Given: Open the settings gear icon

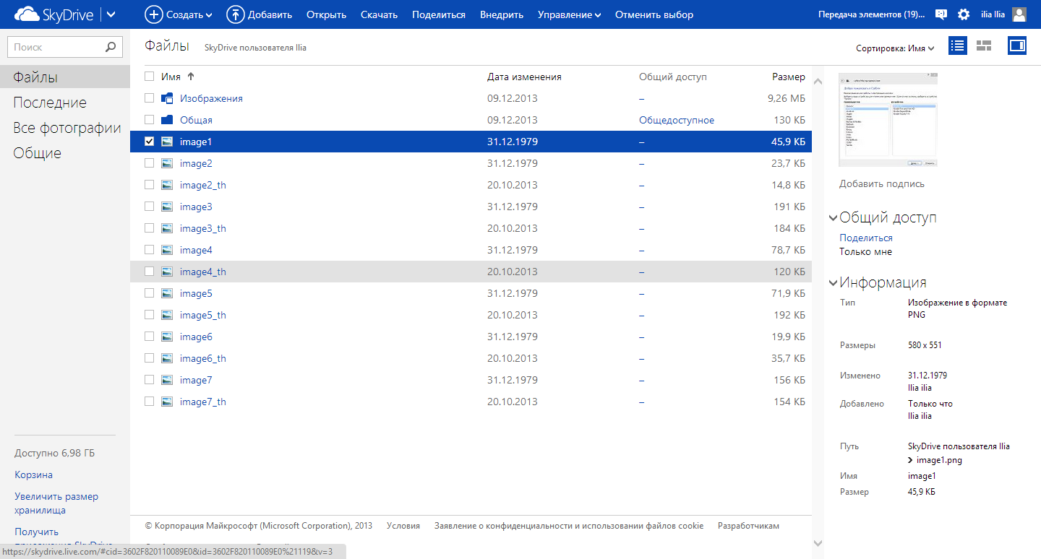Looking at the screenshot, I should pos(964,14).
